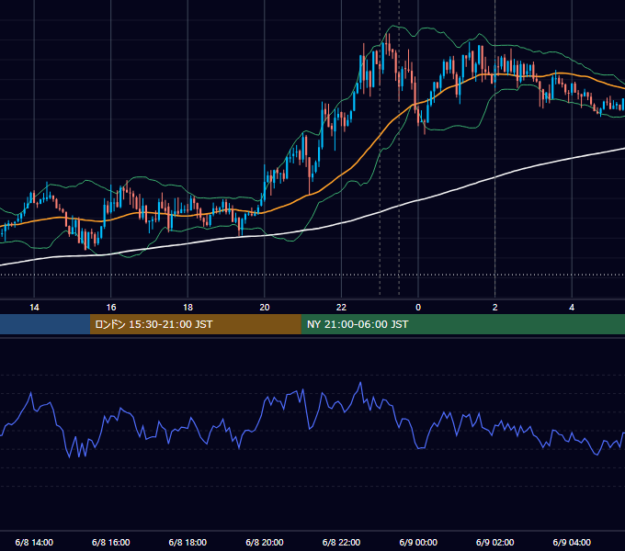Screen dimensions: 625x551
Task: Click the '6/8 20:00' date label
Action: tap(265, 542)
